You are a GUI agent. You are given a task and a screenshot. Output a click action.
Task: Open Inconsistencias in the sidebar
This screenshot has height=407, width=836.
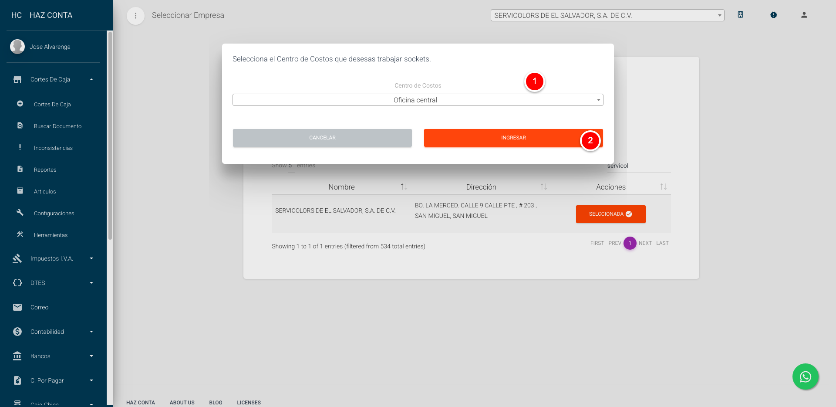click(x=53, y=148)
